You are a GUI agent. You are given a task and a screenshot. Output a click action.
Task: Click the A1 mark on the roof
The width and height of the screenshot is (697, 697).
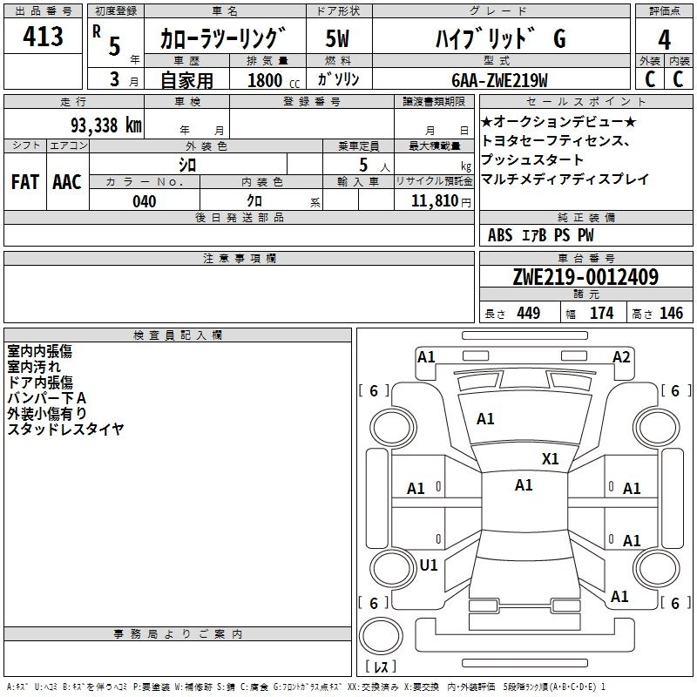point(524,485)
